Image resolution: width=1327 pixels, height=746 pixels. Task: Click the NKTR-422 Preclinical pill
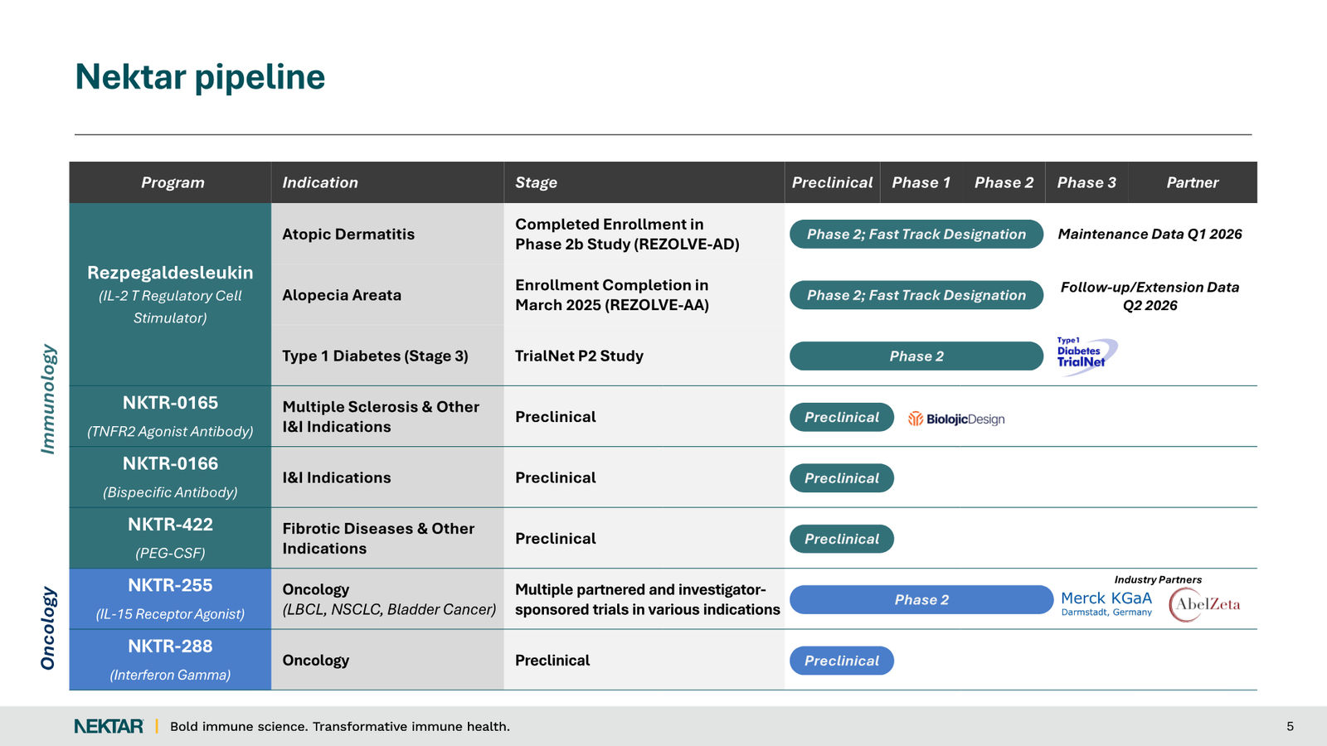842,539
